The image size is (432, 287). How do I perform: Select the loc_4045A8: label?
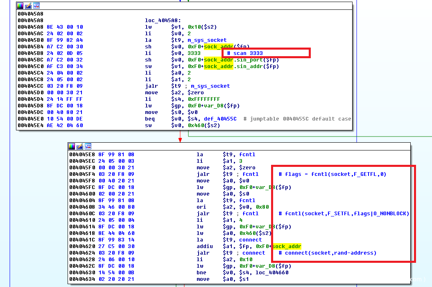(162, 20)
